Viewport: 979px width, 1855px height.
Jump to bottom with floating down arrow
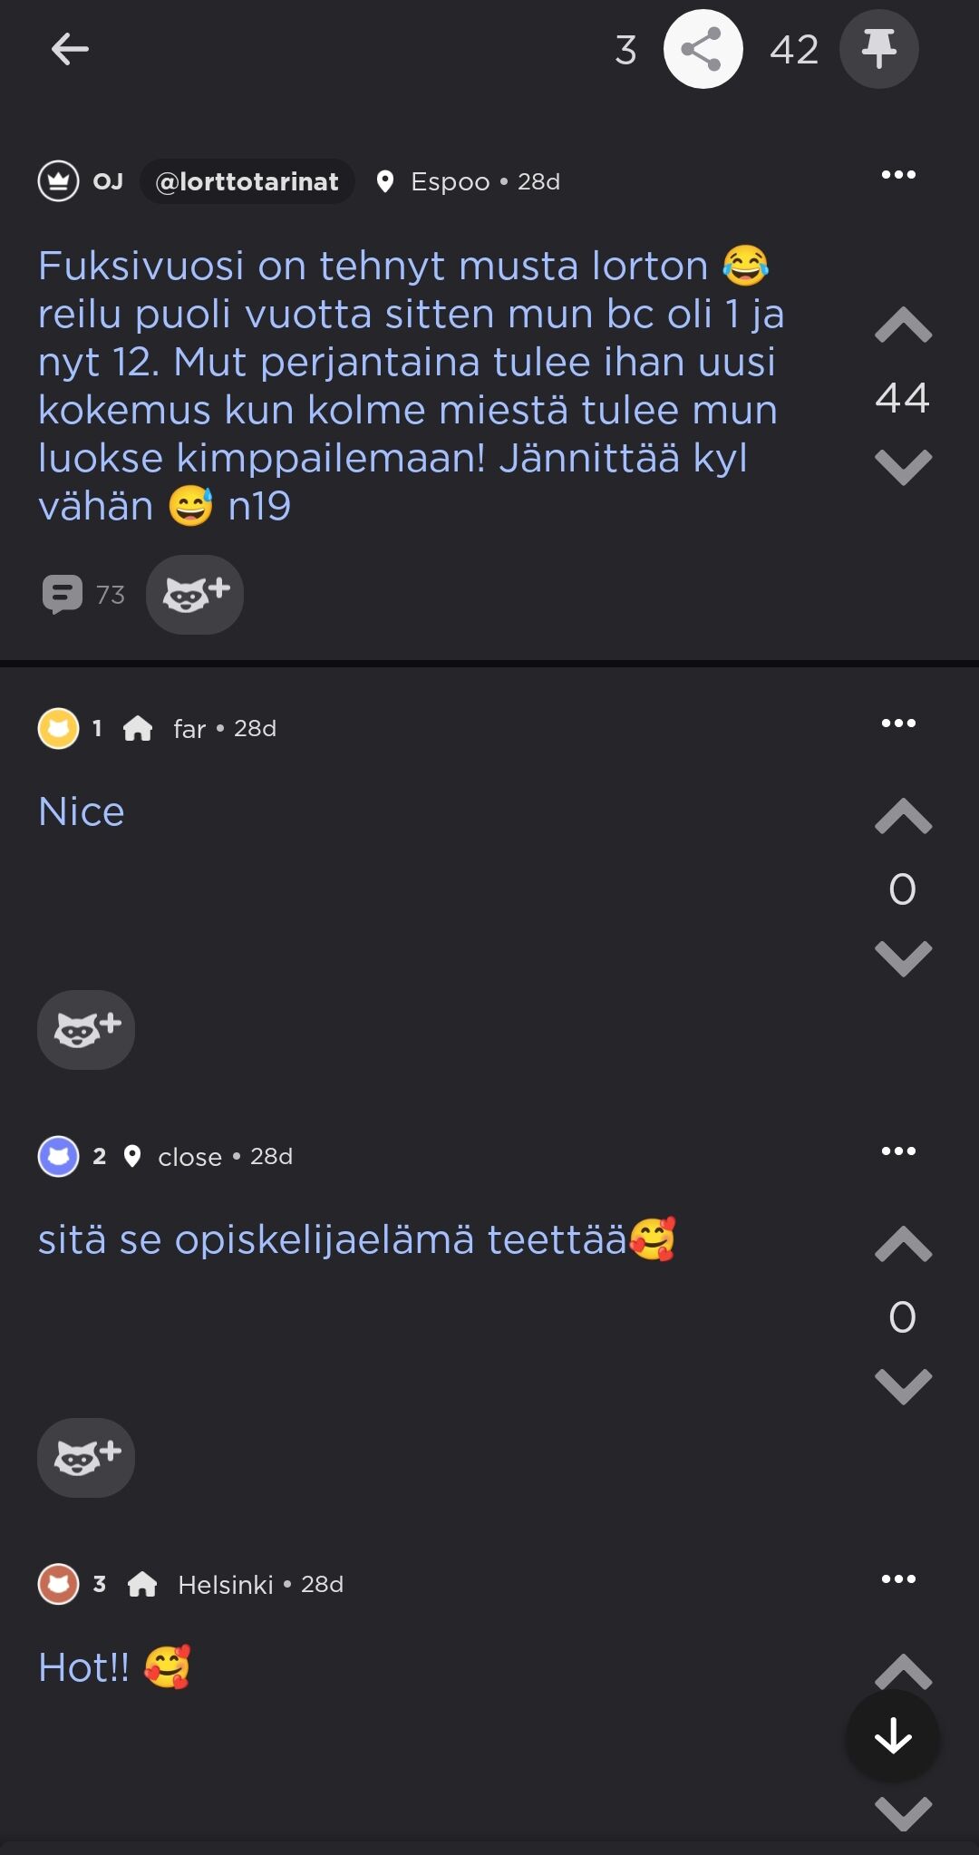click(x=893, y=1736)
